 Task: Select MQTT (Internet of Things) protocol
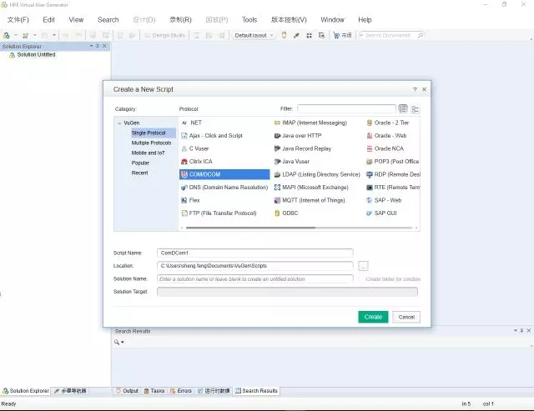(310, 200)
